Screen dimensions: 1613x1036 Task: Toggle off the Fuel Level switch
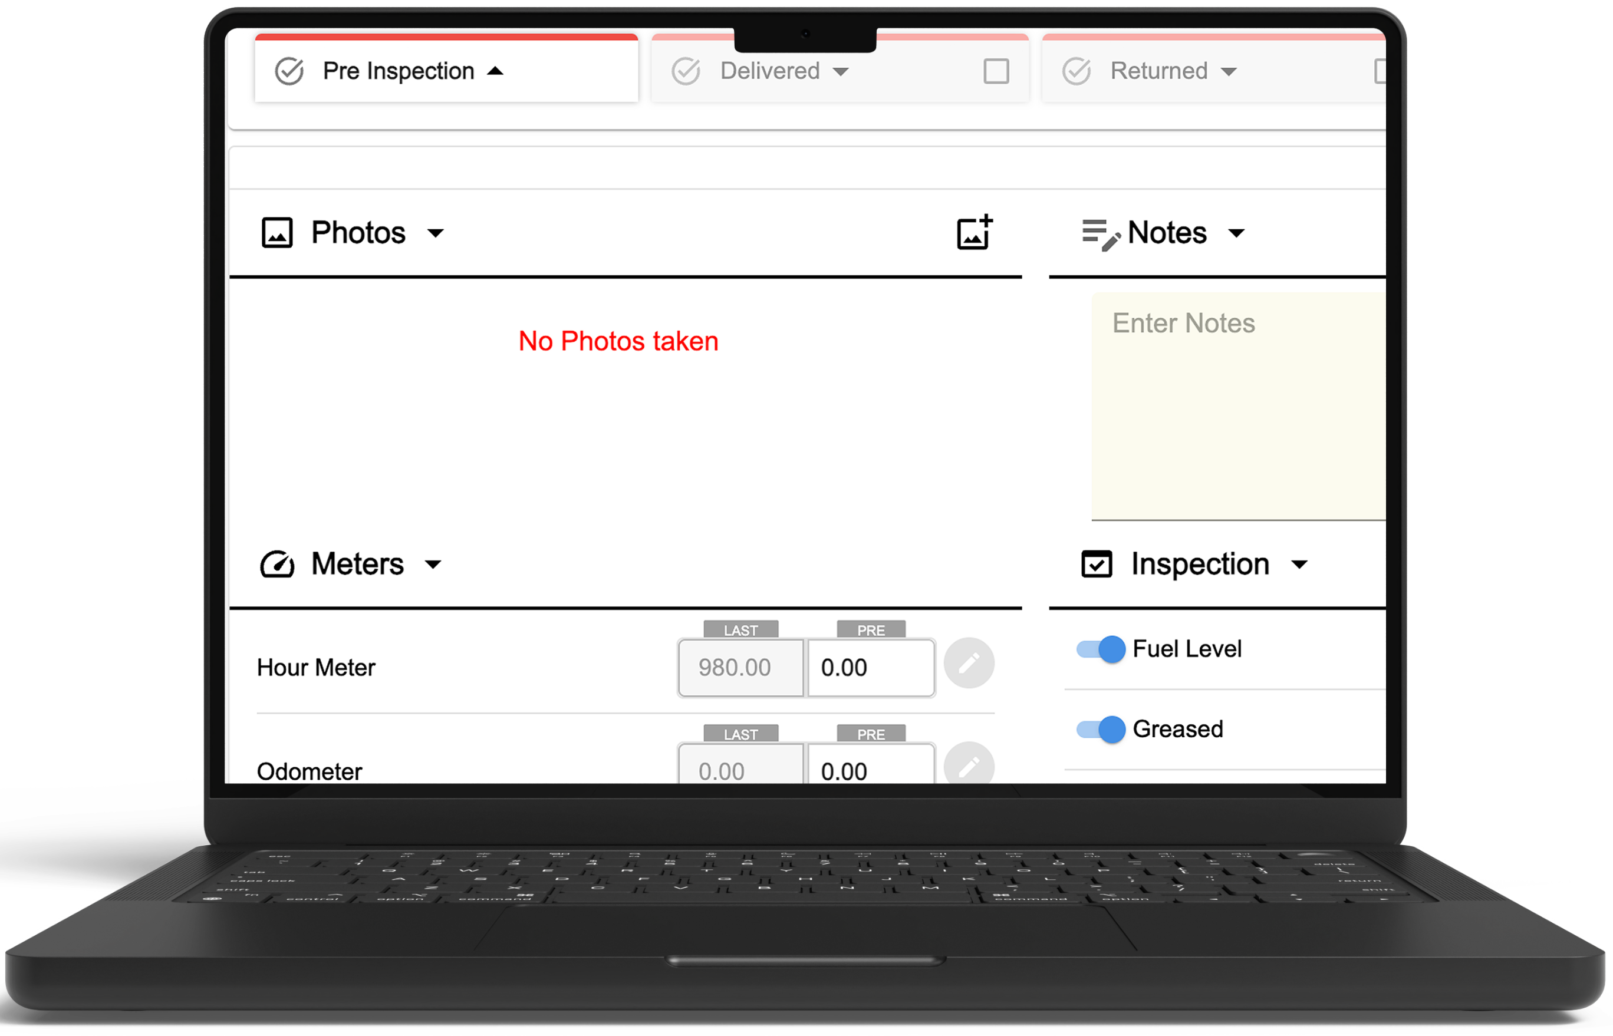[1101, 648]
